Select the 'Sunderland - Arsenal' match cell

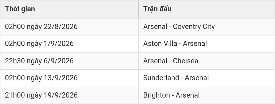(x=207, y=78)
